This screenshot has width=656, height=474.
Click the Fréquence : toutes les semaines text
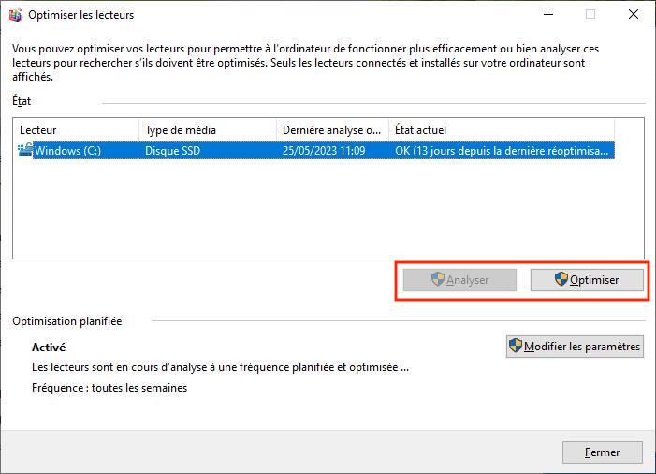[x=109, y=388]
